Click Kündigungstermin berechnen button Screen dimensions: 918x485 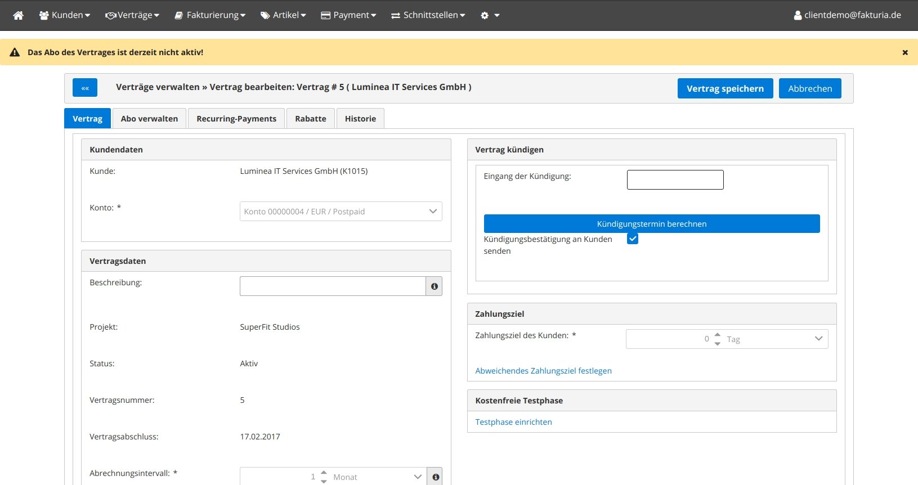point(651,224)
